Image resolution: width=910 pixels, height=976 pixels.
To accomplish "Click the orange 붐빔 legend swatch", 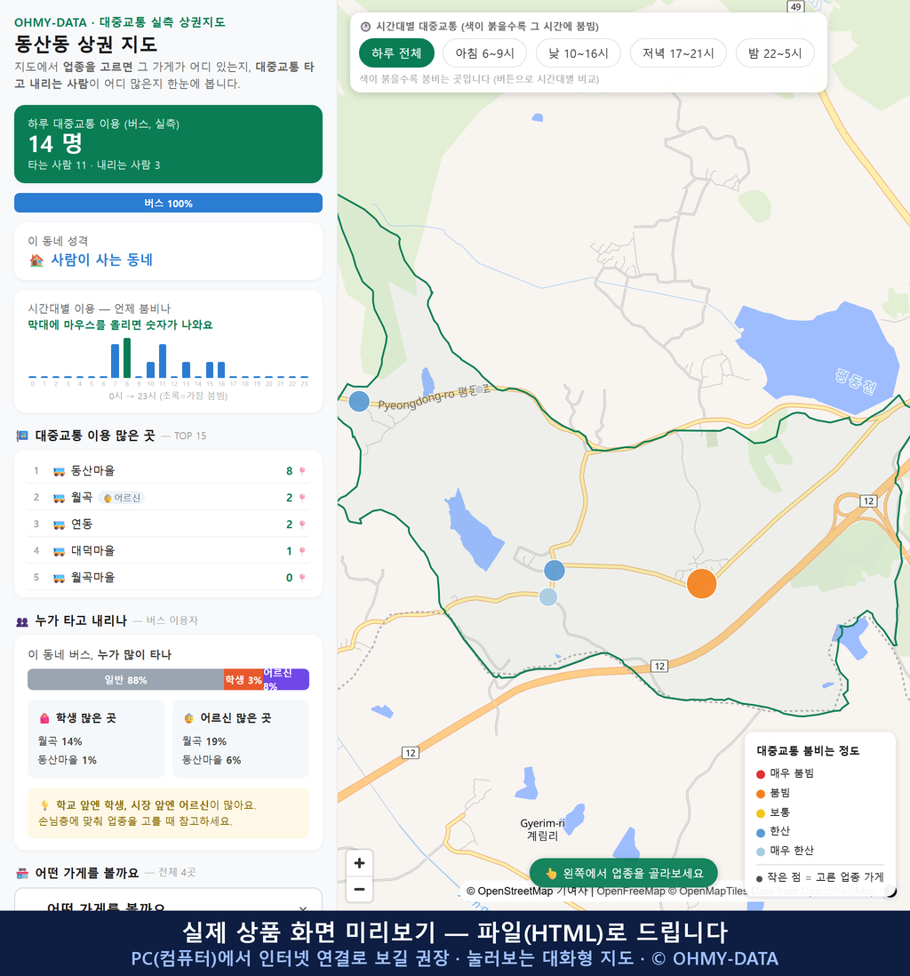I will point(760,794).
